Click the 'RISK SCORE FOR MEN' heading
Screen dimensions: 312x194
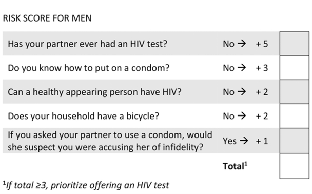point(47,18)
